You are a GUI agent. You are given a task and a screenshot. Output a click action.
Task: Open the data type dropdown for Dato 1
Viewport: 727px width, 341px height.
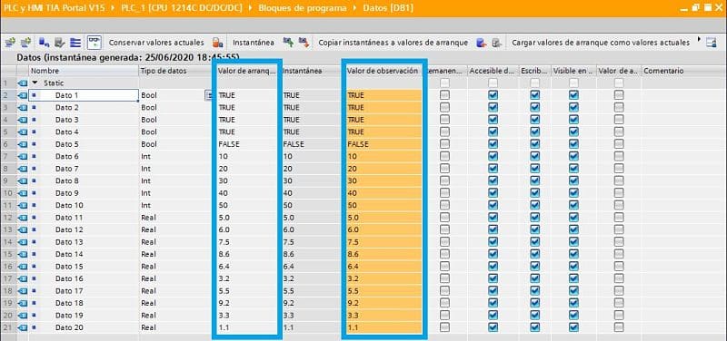(209, 95)
